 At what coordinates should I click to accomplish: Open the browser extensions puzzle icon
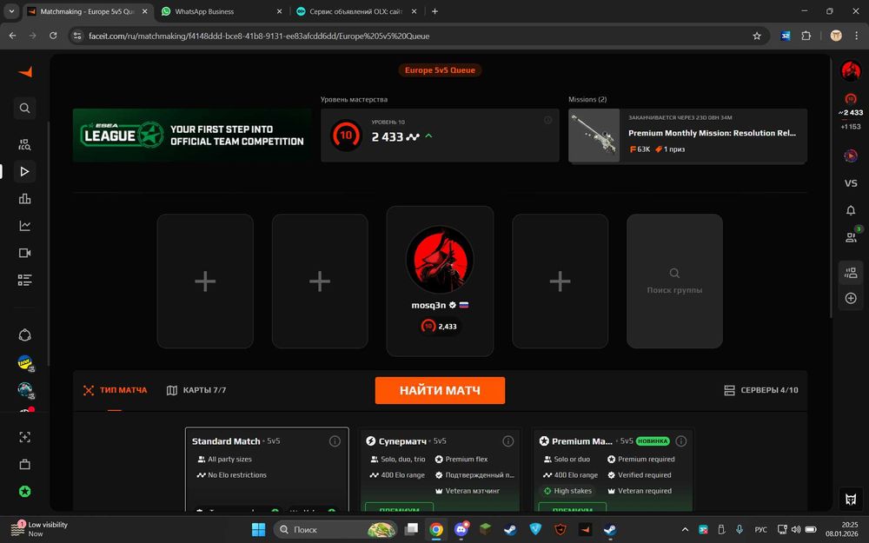[806, 36]
